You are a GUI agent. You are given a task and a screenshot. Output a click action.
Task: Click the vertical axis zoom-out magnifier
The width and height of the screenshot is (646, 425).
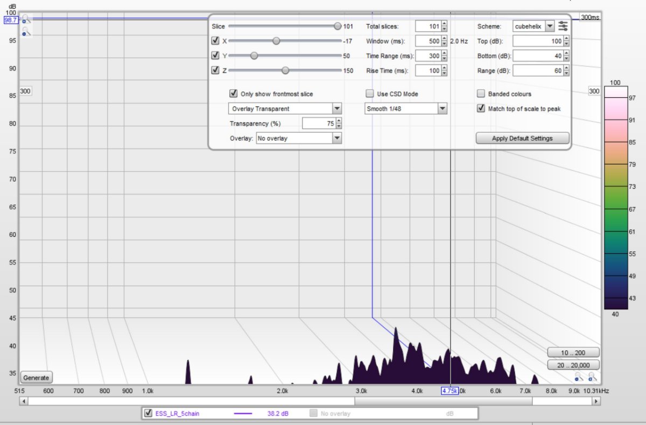pos(25,32)
